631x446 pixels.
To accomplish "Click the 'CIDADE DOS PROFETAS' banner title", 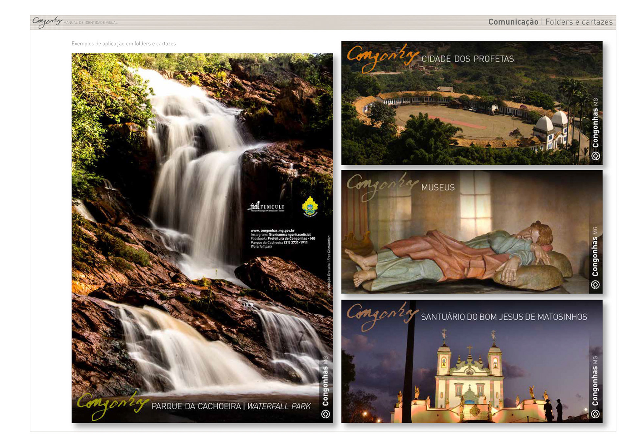I will [x=468, y=59].
